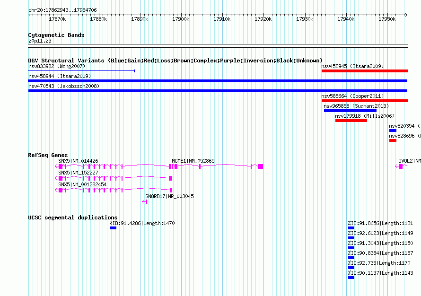This screenshot has width=421, height=296.
Task: Click the RefSeq Genes track title
Action: click(x=48, y=155)
